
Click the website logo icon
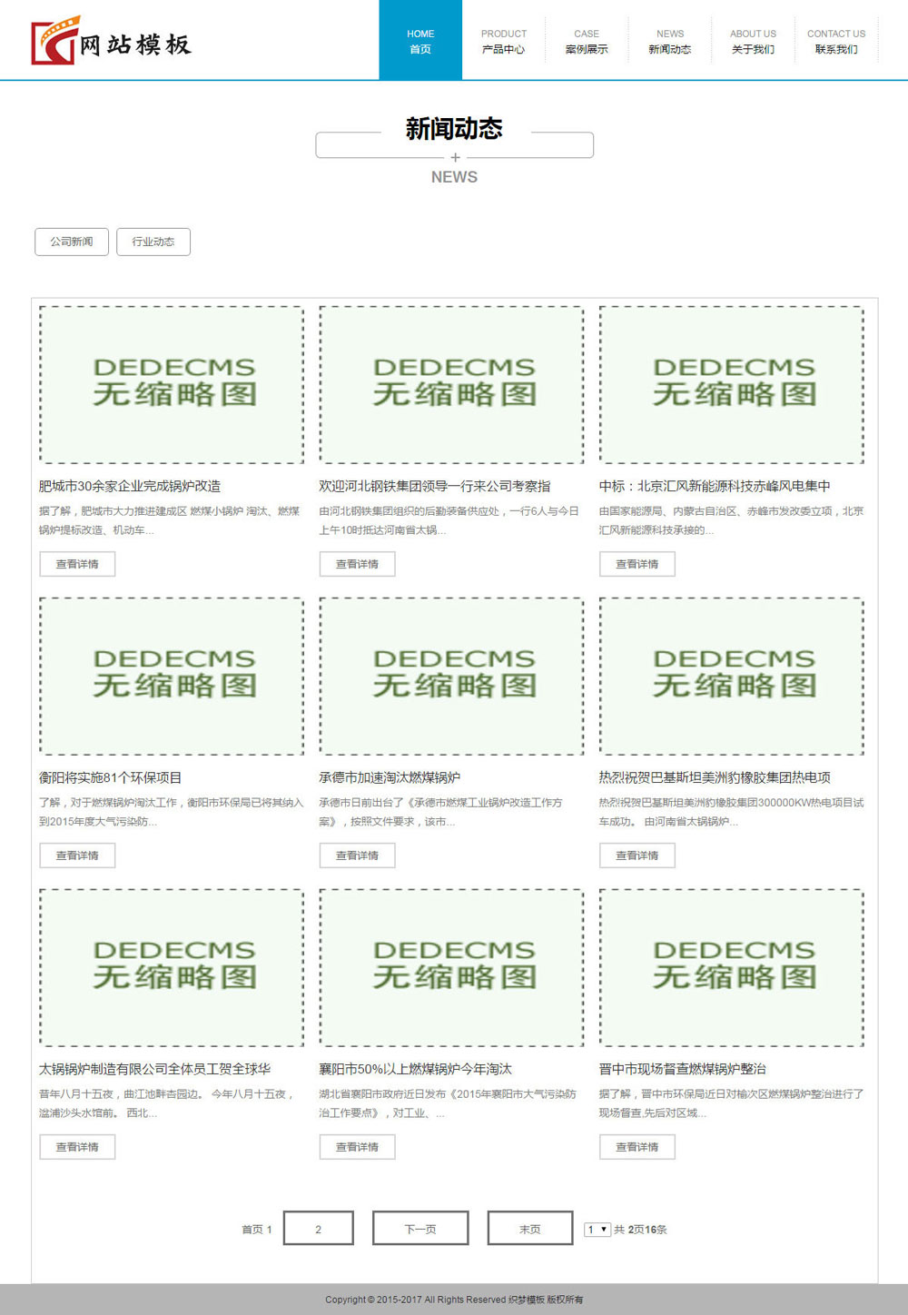pyautogui.click(x=56, y=41)
